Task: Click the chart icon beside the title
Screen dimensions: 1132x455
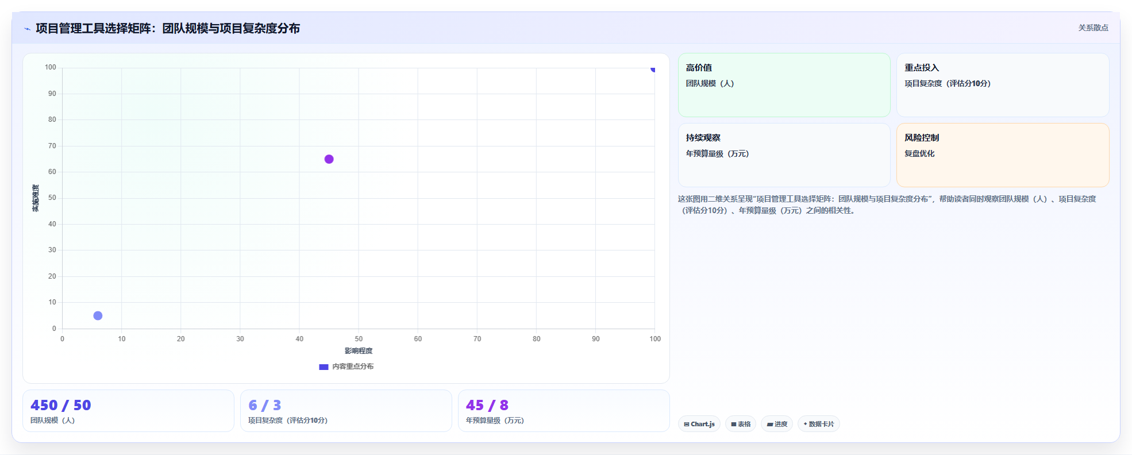Action: pyautogui.click(x=27, y=29)
